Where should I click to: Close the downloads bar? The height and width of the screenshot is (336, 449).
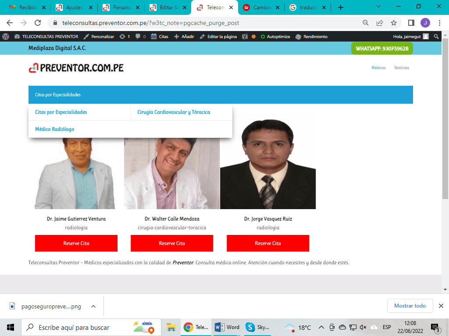[441, 306]
